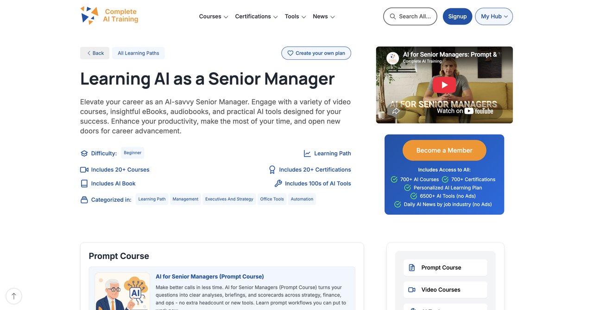This screenshot has height=310, width=593.
Task: Click the scroll-to-top arrow button
Action: pyautogui.click(x=14, y=296)
